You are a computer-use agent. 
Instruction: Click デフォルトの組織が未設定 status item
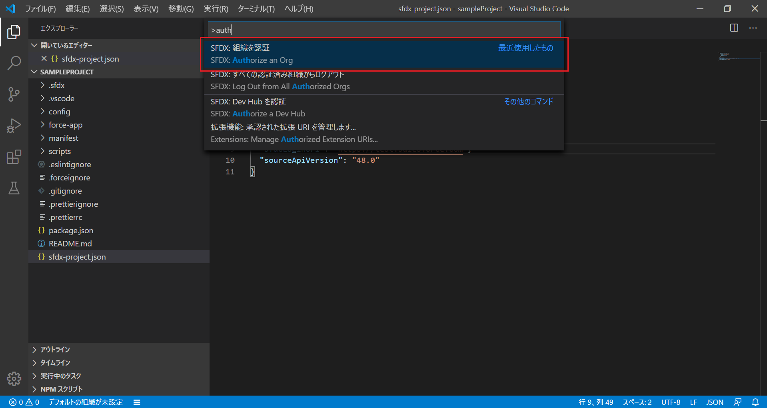coord(86,402)
